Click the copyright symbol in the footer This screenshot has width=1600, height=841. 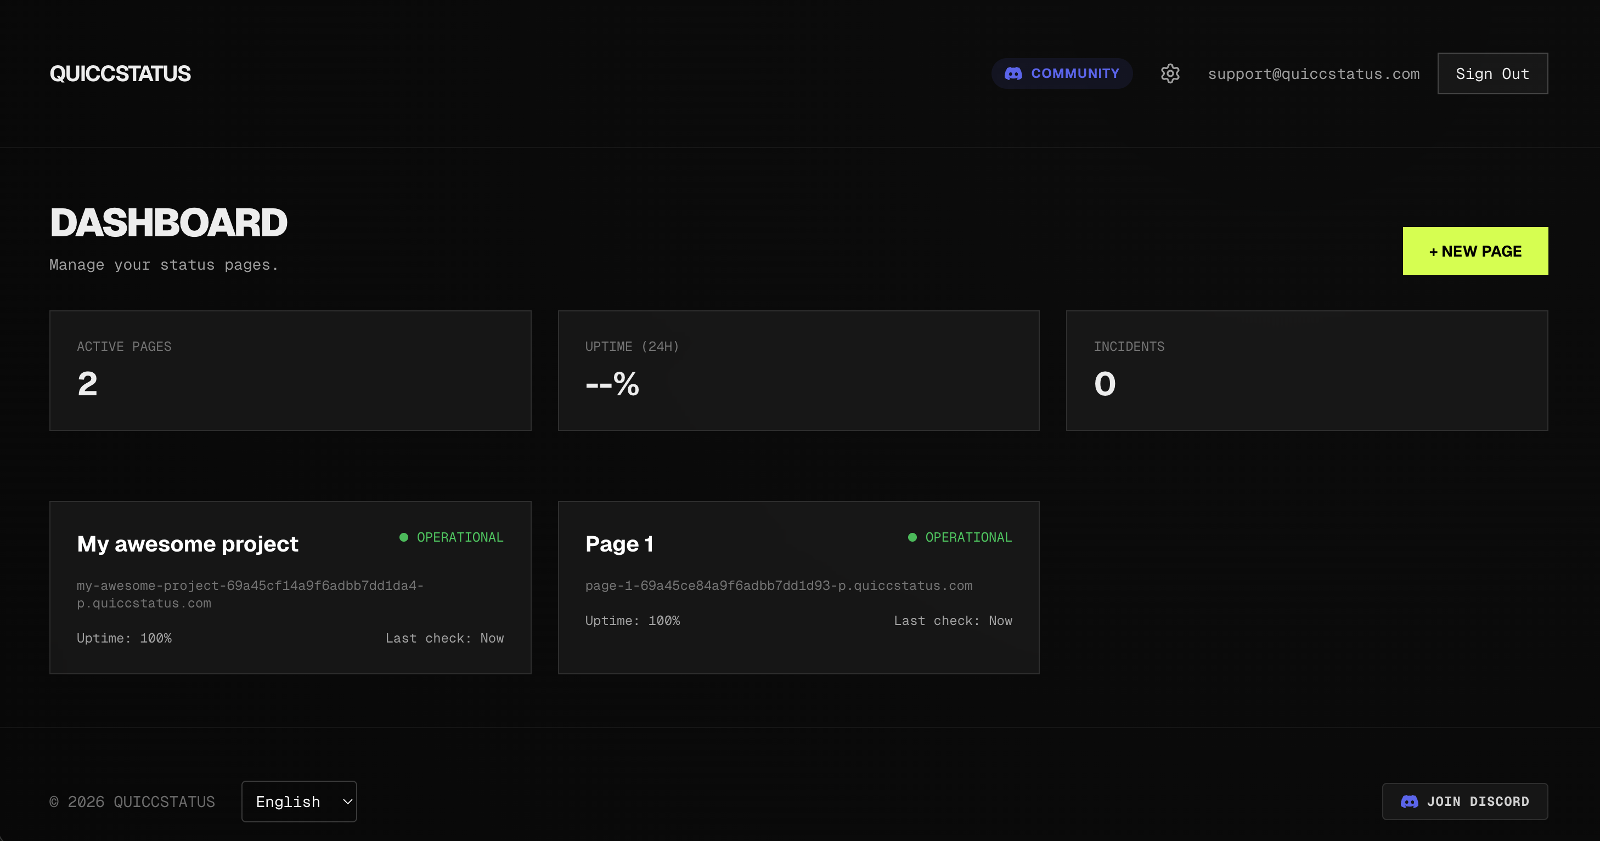[55, 802]
